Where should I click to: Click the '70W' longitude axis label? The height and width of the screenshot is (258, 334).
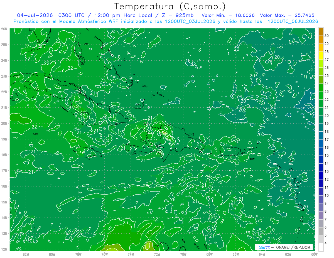click(183, 254)
